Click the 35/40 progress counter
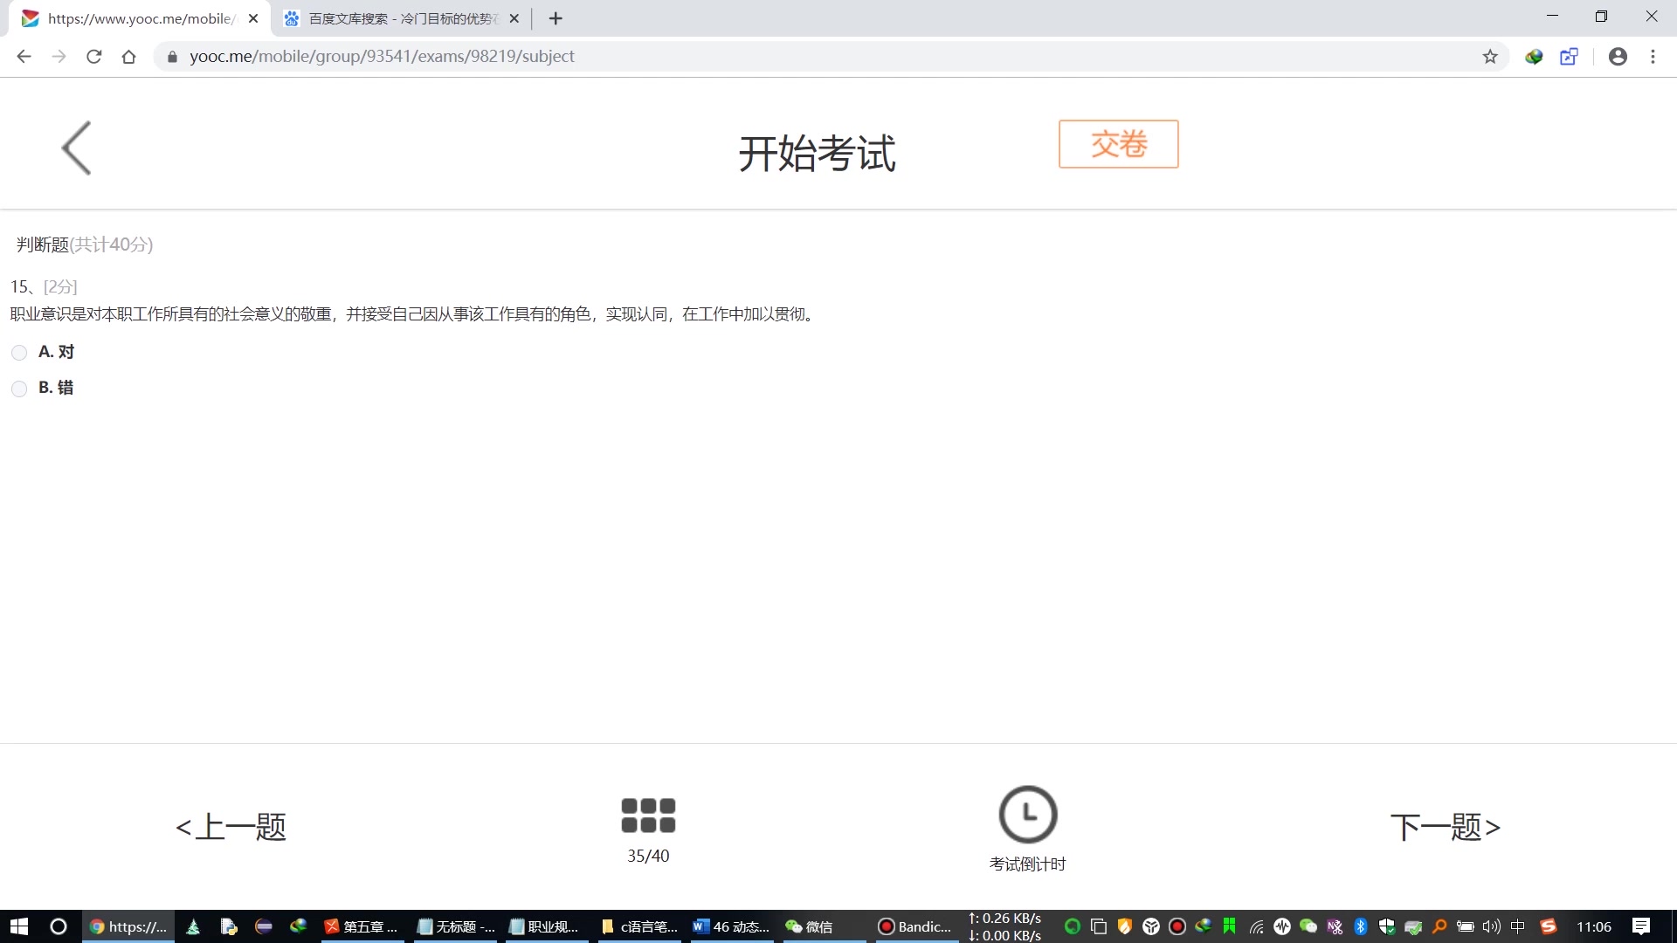Viewport: 1677px width, 943px height. click(x=648, y=857)
